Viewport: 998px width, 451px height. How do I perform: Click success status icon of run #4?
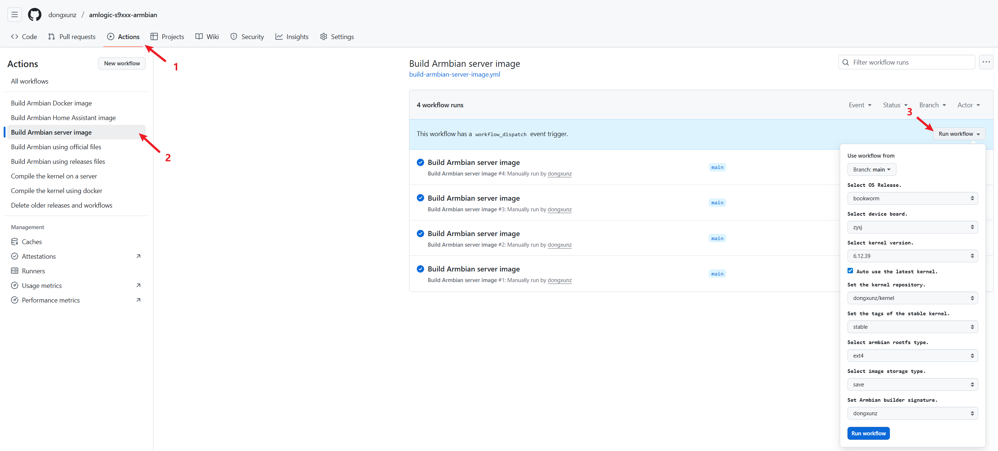click(420, 162)
